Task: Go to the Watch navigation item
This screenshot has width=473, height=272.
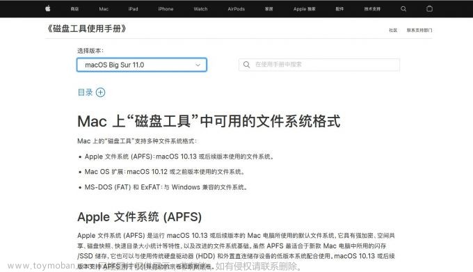Action: pos(200,9)
